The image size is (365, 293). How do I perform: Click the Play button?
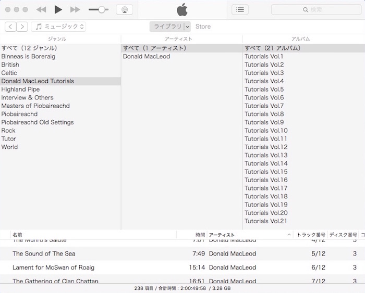pos(58,9)
